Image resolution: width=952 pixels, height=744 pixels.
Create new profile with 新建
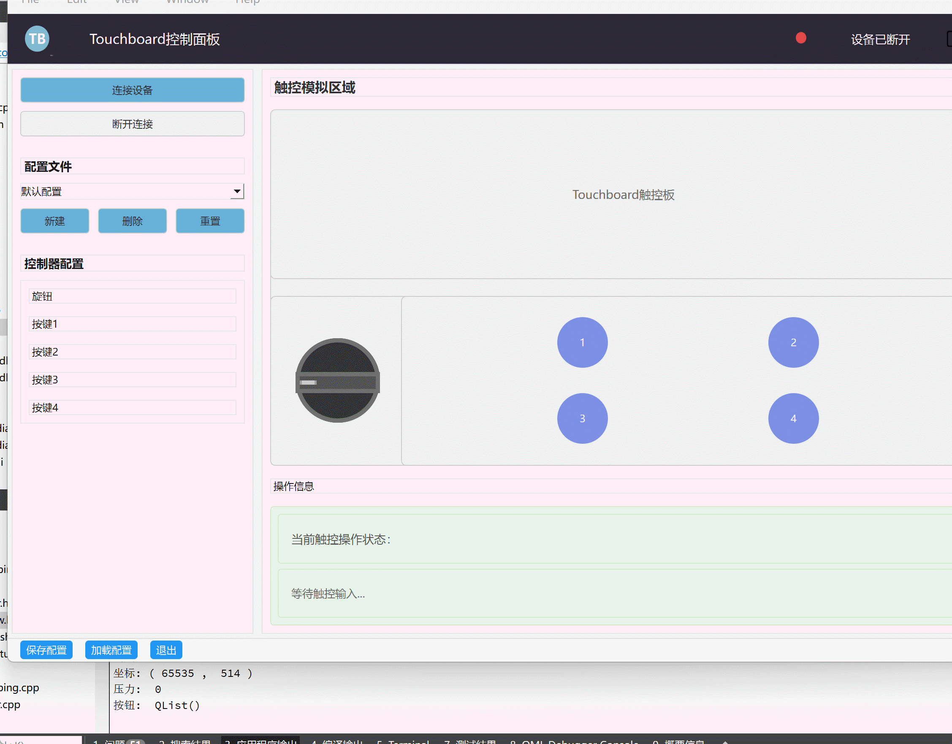click(54, 221)
